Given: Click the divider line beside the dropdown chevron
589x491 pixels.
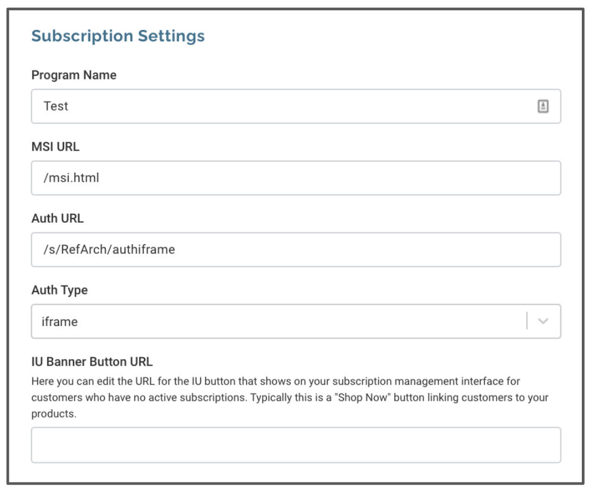Looking at the screenshot, I should click(x=527, y=321).
